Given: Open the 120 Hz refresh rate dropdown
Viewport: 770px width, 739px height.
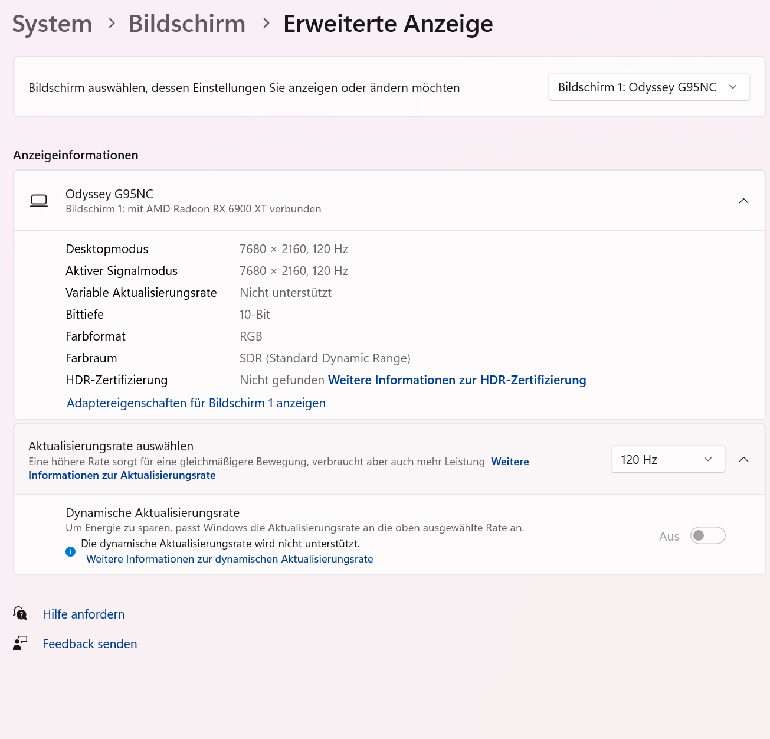Looking at the screenshot, I should point(667,460).
